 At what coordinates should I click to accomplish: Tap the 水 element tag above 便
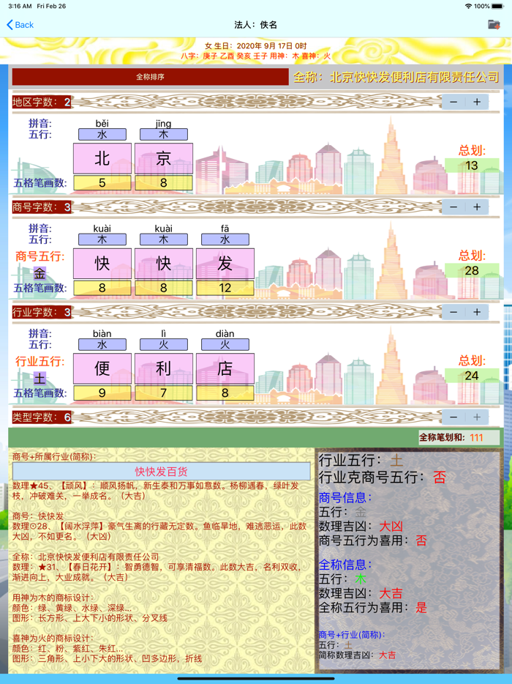102,345
